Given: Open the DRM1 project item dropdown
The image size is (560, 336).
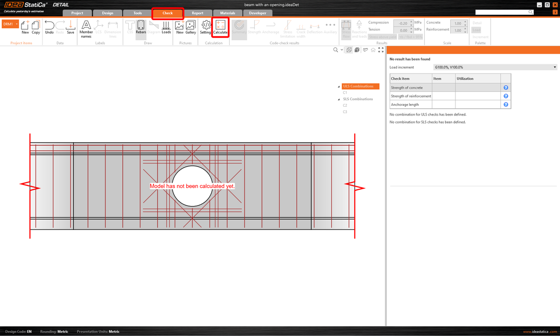Looking at the screenshot, I should click(16, 23).
